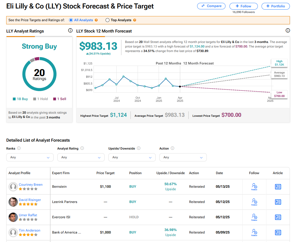Open Tim Anderson analyst profile link
293x242 pixels.
pyautogui.click(x=29, y=230)
